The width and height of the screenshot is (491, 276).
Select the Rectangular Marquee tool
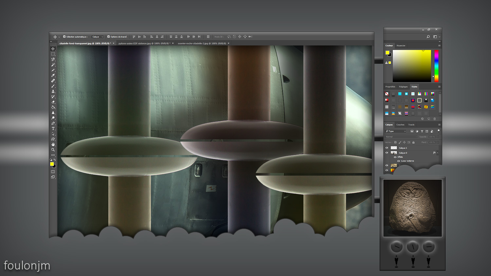53,54
